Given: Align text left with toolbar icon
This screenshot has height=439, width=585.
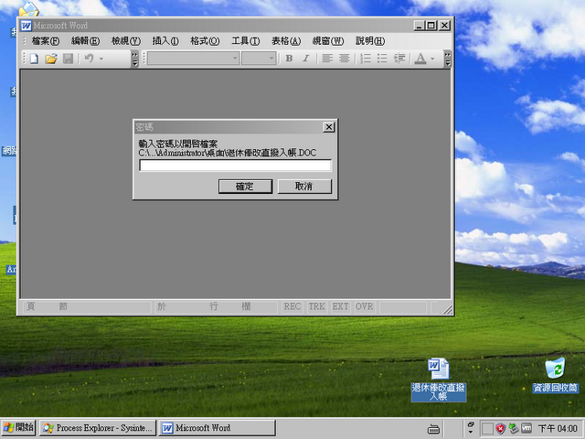Looking at the screenshot, I should [x=327, y=59].
